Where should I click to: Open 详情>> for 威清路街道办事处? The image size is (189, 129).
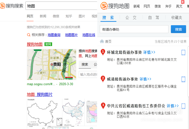[x=145, y=79]
